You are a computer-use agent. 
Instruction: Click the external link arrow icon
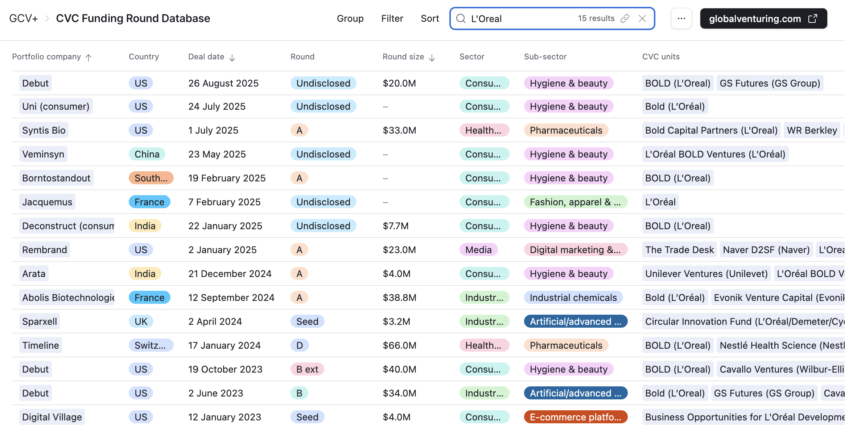pyautogui.click(x=813, y=18)
